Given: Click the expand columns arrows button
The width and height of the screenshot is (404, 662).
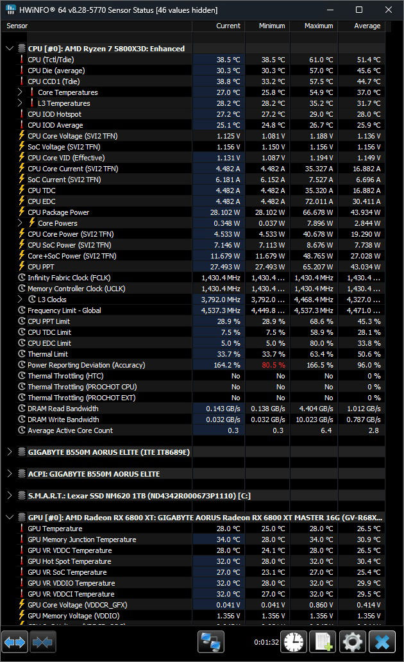Looking at the screenshot, I should tap(15, 641).
